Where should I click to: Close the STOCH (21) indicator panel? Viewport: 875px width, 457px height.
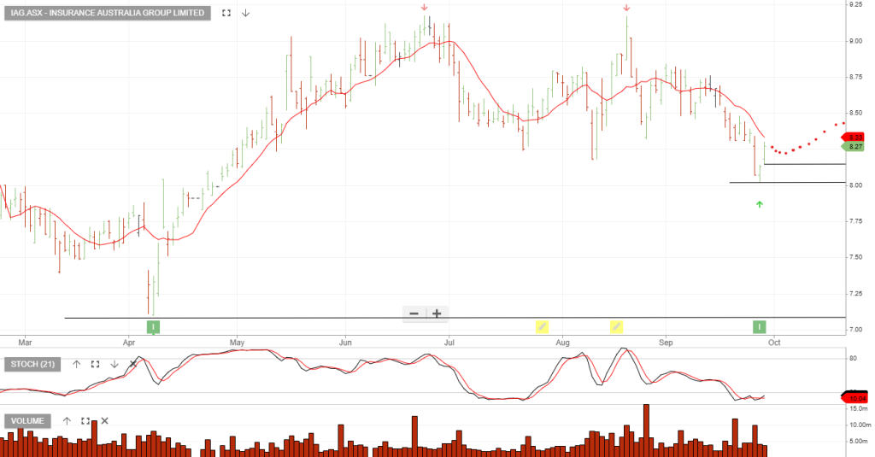click(132, 364)
